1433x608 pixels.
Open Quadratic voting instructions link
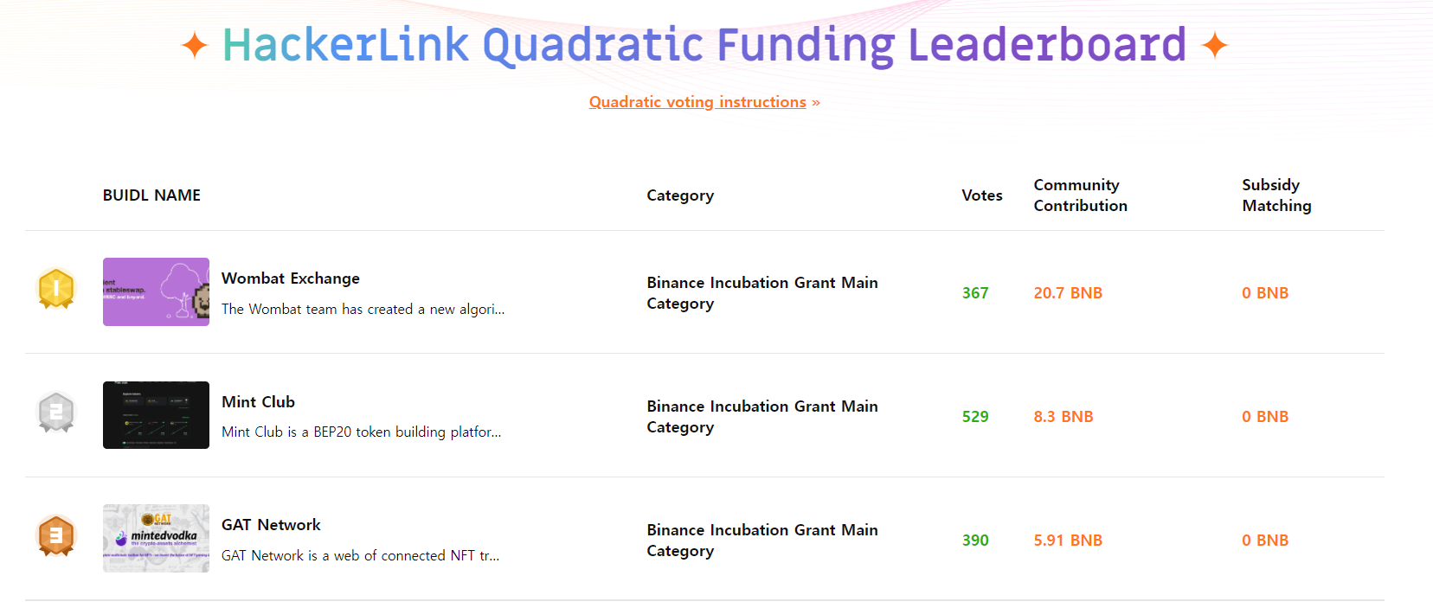697,102
